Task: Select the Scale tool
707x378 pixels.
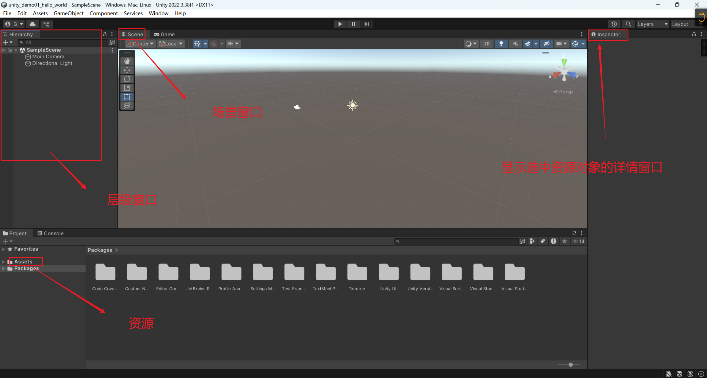Action: tap(127, 88)
